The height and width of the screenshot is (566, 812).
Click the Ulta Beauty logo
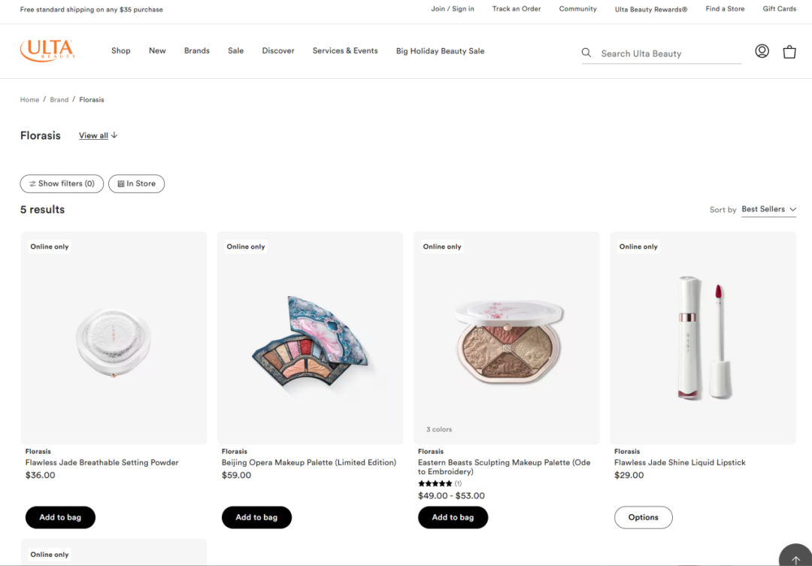[x=47, y=50]
